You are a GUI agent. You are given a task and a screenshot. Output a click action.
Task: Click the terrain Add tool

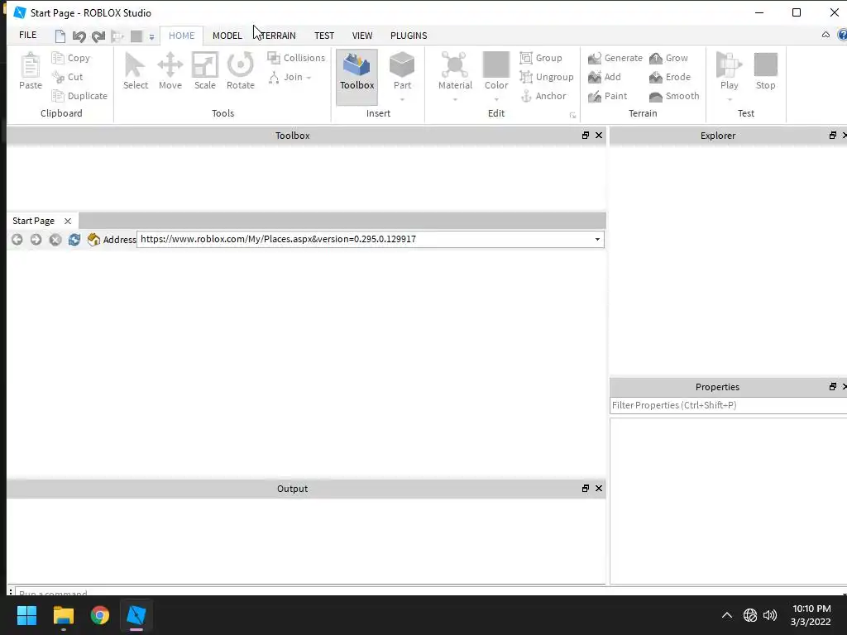tap(605, 77)
